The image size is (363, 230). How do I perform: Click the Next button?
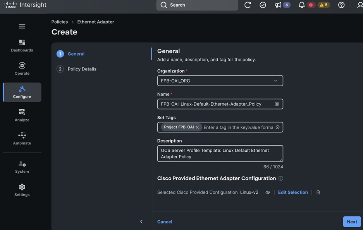pos(352,221)
